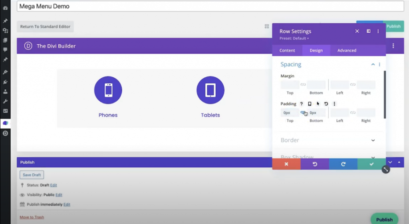This screenshot has height=224, width=409.
Task: Click the Padding help question mark icon
Action: pyautogui.click(x=301, y=104)
